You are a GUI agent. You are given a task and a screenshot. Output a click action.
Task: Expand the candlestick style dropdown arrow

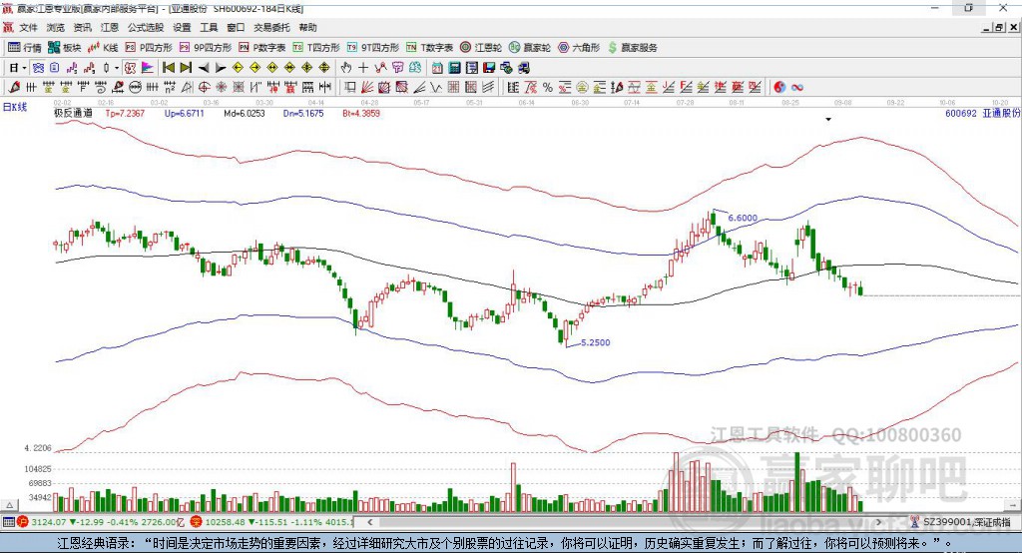(117, 68)
